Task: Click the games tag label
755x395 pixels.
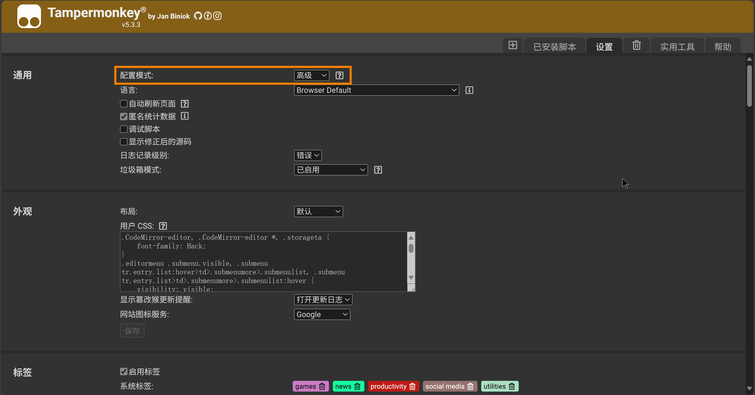Action: click(305, 387)
